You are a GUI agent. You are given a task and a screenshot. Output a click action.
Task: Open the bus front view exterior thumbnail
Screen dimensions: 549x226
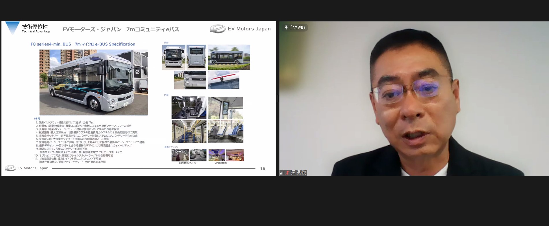coord(174,57)
